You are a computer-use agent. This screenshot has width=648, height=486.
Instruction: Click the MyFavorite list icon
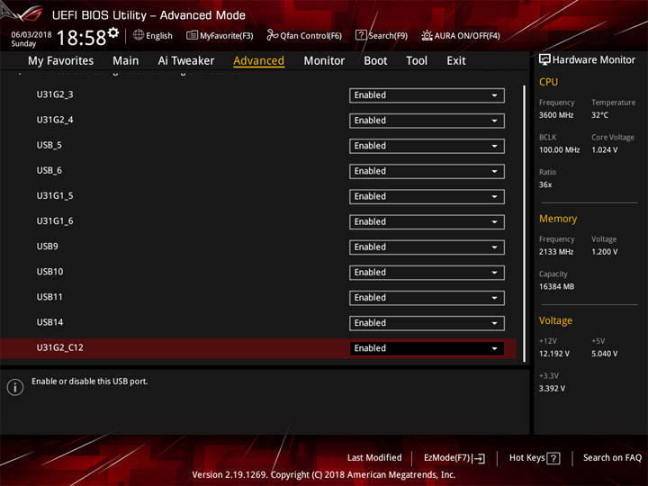[192, 35]
